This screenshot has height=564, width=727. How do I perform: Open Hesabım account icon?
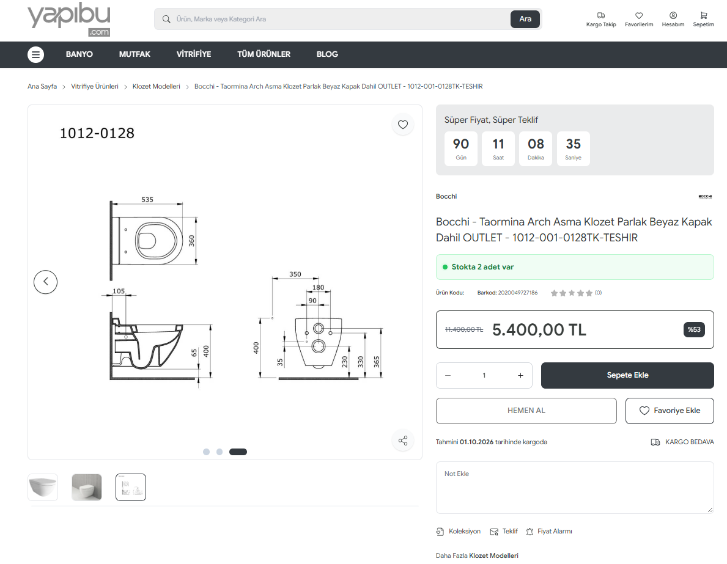pyautogui.click(x=673, y=15)
